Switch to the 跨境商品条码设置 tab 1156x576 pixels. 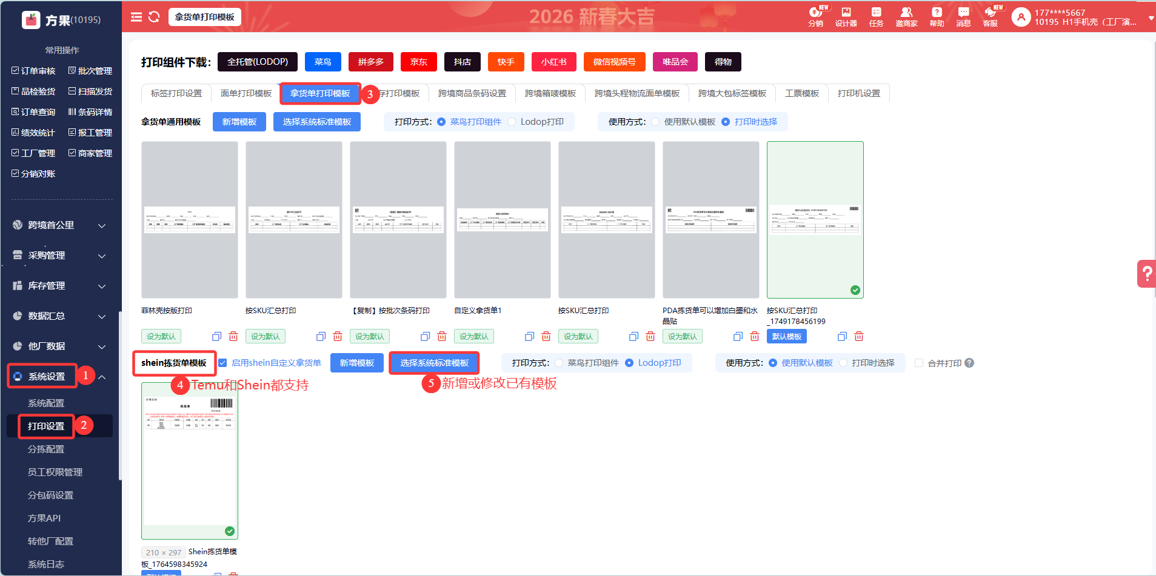(472, 93)
